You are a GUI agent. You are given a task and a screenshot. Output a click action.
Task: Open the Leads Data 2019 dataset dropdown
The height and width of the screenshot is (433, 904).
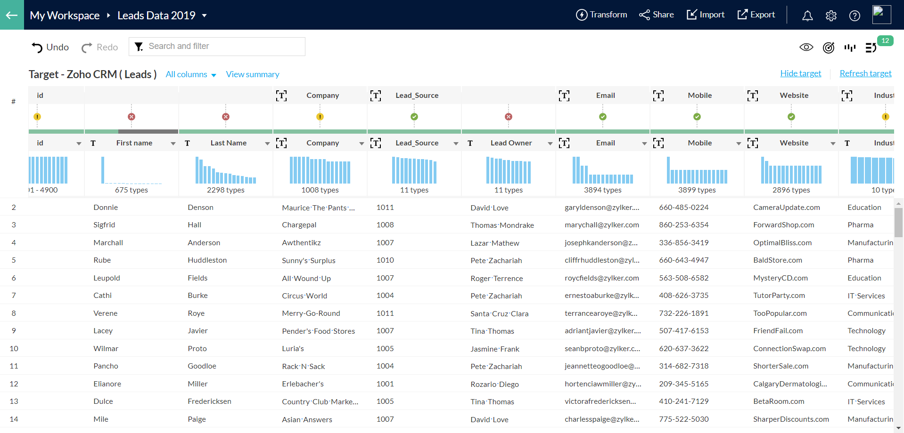pos(205,16)
